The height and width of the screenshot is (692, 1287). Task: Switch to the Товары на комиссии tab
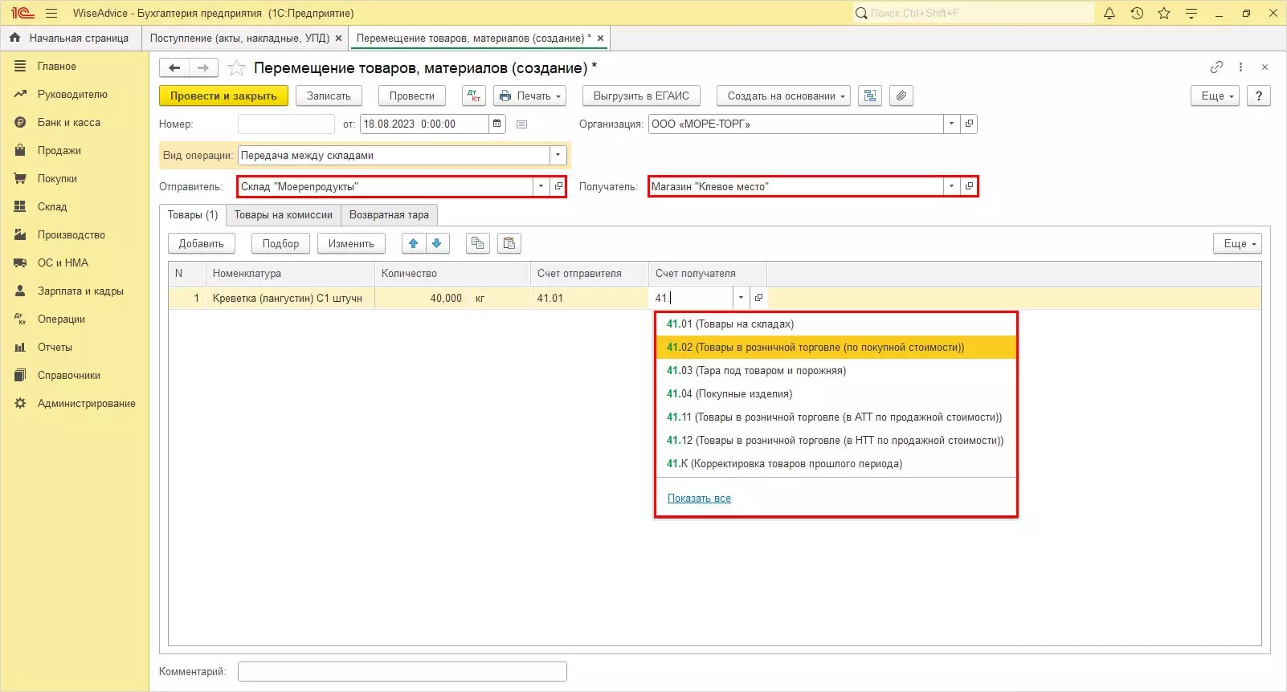pyautogui.click(x=283, y=214)
